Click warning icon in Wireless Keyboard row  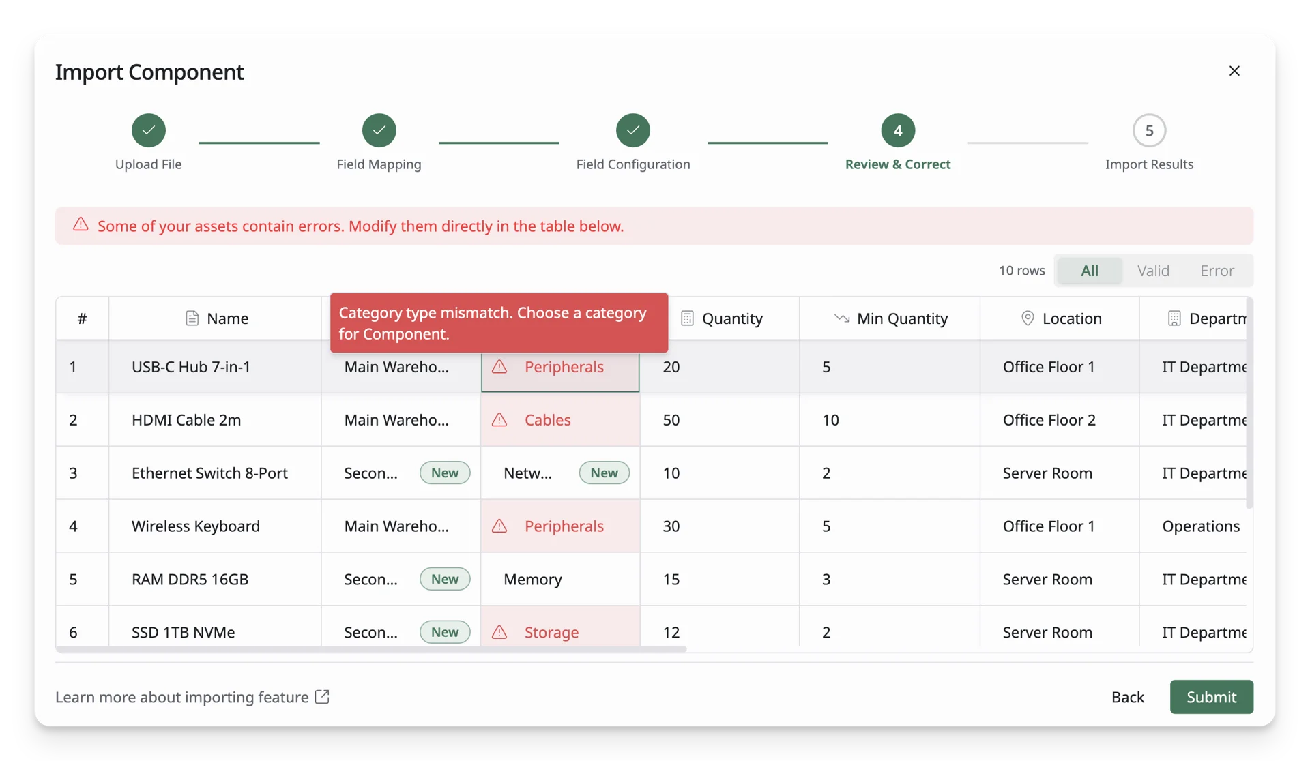499,526
